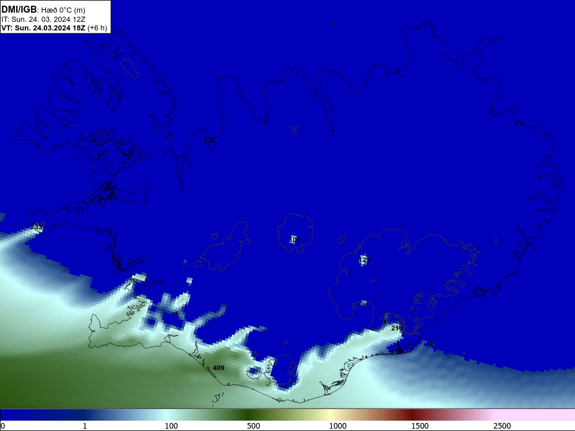Click the 107 value at the central glacier
Viewport: 575px width, 431px height.
click(x=294, y=240)
